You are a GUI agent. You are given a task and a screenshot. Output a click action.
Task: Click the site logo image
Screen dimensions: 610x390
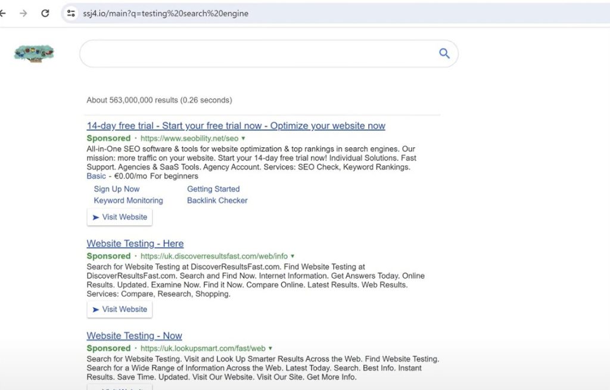pos(34,54)
